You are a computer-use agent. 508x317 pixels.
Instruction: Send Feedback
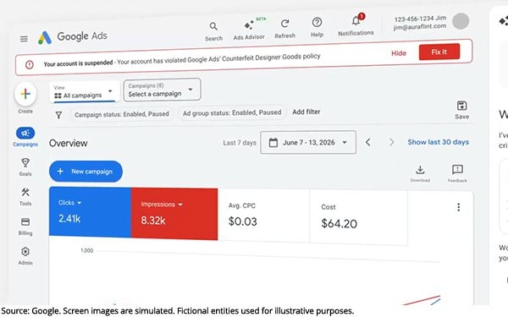457,173
